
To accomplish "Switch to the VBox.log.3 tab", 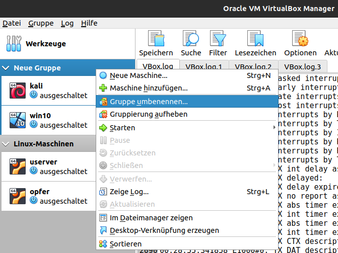I will (303, 66).
